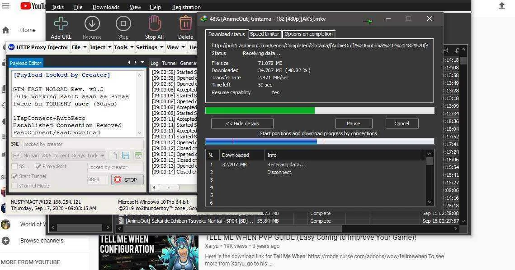Click New config page icon in Proxy Injector

pyautogui.click(x=113, y=156)
